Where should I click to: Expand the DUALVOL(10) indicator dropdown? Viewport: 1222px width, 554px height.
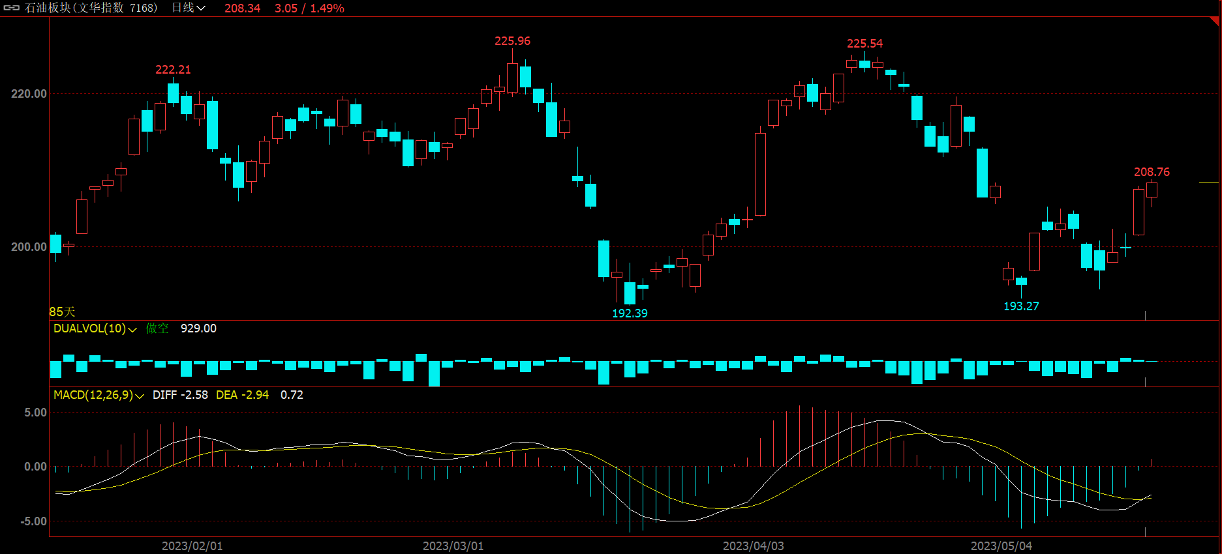pos(132,329)
